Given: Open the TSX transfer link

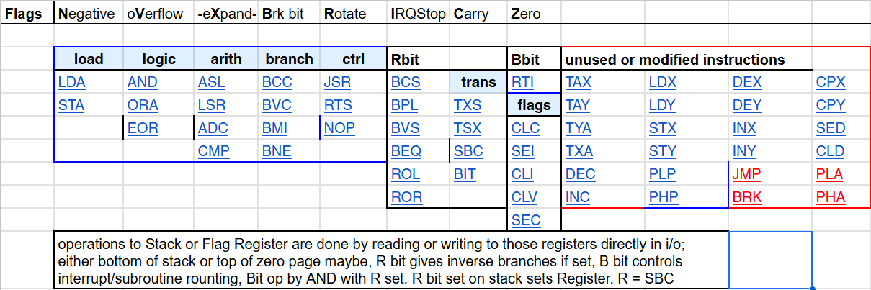Looking at the screenshot, I should tap(468, 129).
